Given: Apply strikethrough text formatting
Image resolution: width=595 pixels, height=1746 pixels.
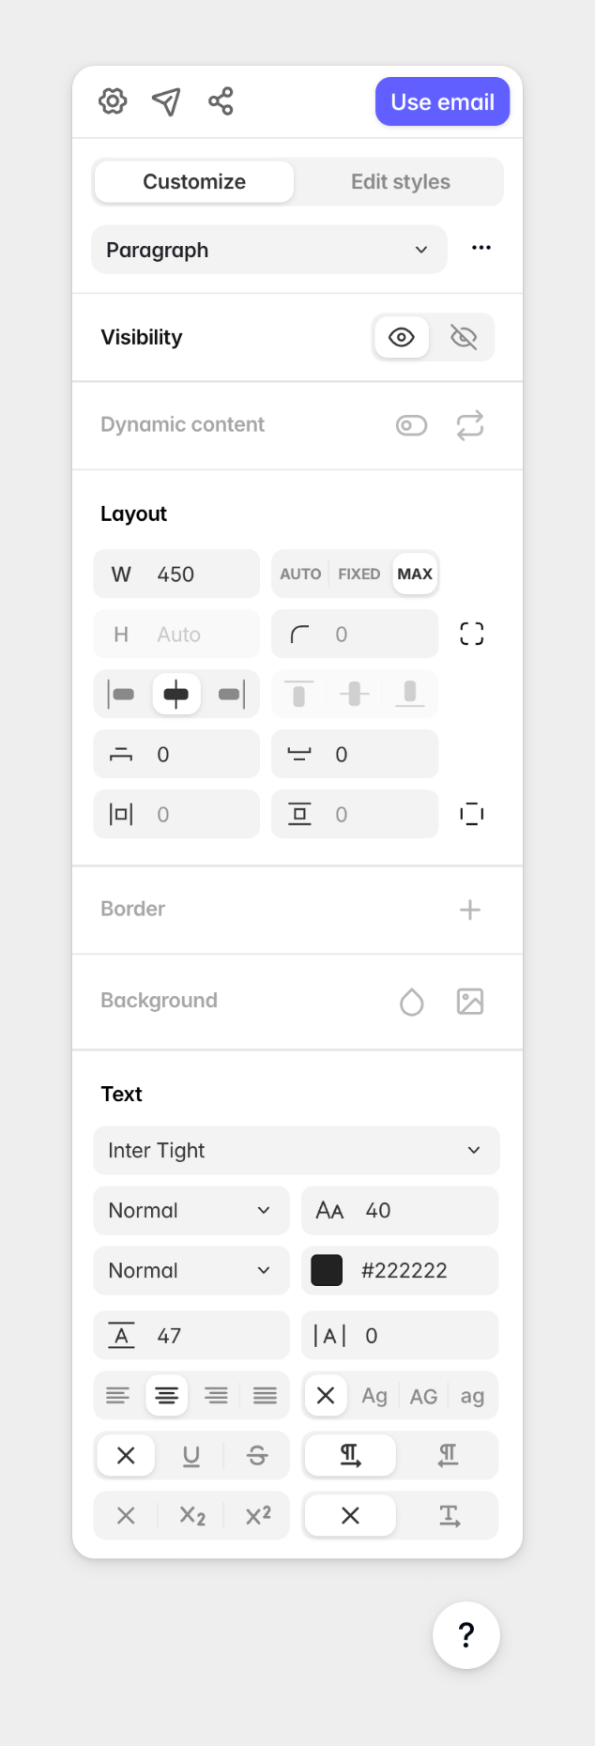Looking at the screenshot, I should pyautogui.click(x=257, y=1455).
